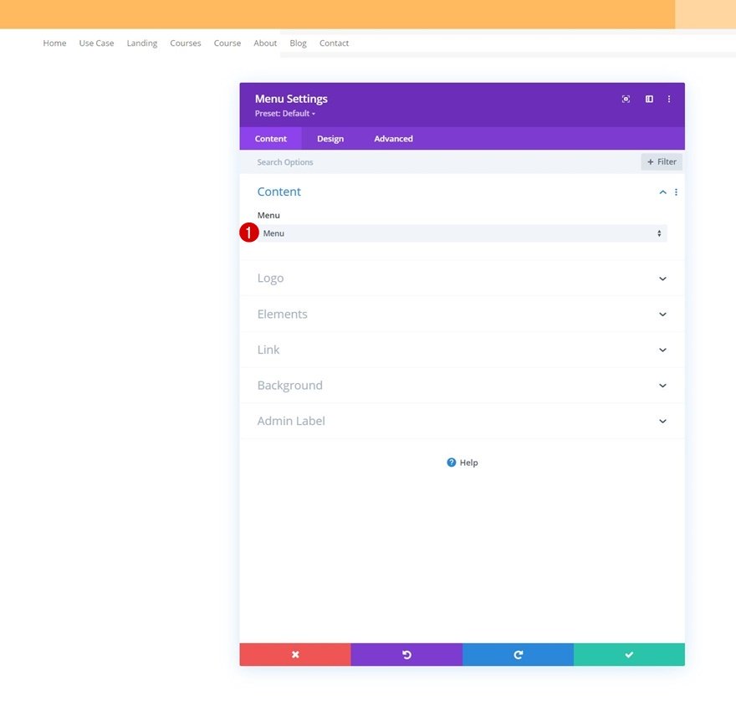
Task: Expand the Elements section
Action: 462,315
